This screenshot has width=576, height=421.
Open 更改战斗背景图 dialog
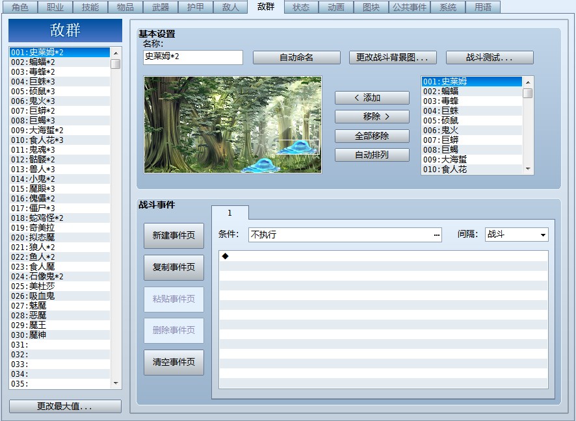coord(393,57)
